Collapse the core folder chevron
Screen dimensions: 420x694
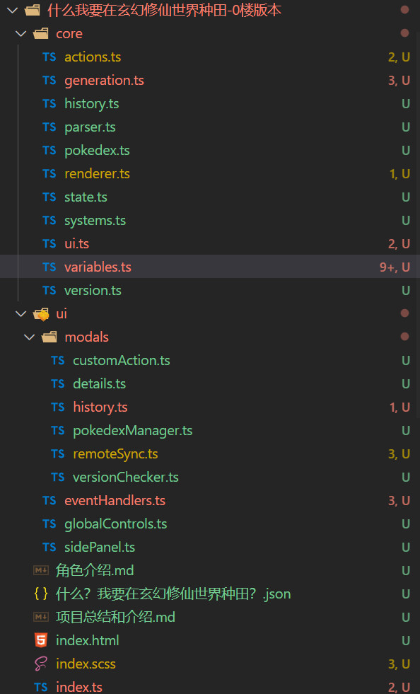[21, 34]
